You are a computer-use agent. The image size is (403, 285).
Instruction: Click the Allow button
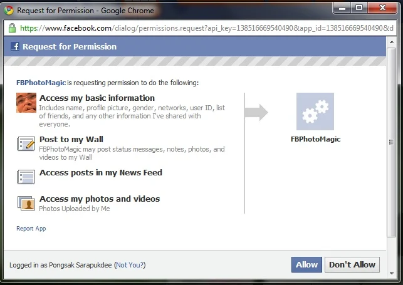click(306, 265)
